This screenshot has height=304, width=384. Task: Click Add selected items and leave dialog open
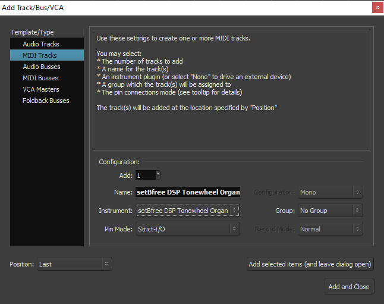pos(310,264)
